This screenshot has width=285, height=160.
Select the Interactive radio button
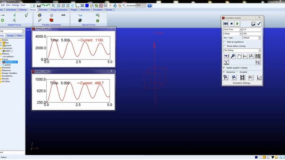point(224,72)
